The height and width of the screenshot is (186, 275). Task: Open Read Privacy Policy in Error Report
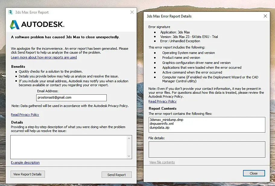[25, 115]
